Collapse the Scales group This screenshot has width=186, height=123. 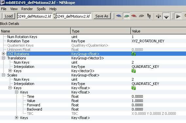pos(4,75)
